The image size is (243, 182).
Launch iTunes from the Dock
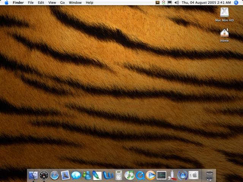(x=129, y=175)
